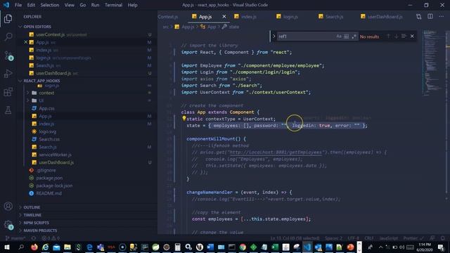Expand the Outline section
This screenshot has height=253, width=450.
click(x=32, y=207)
